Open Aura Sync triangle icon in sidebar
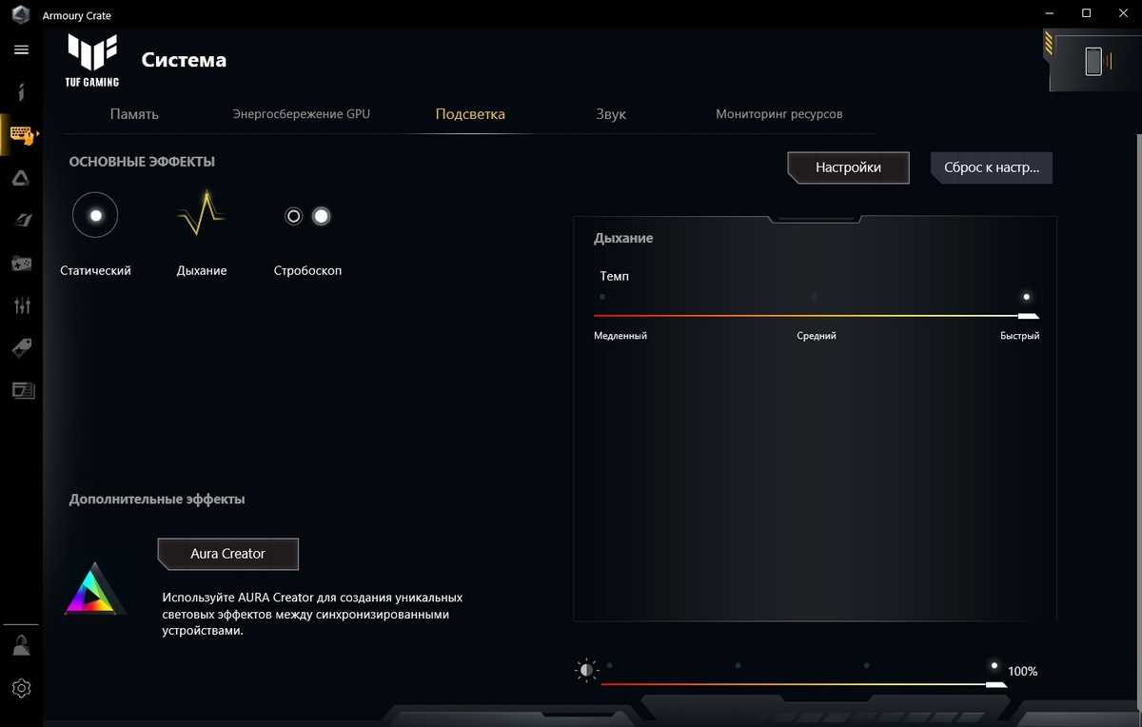Screen dimensions: 1142x727 click(21, 178)
